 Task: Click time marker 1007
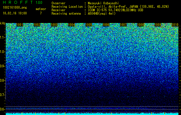coord(123,25)
